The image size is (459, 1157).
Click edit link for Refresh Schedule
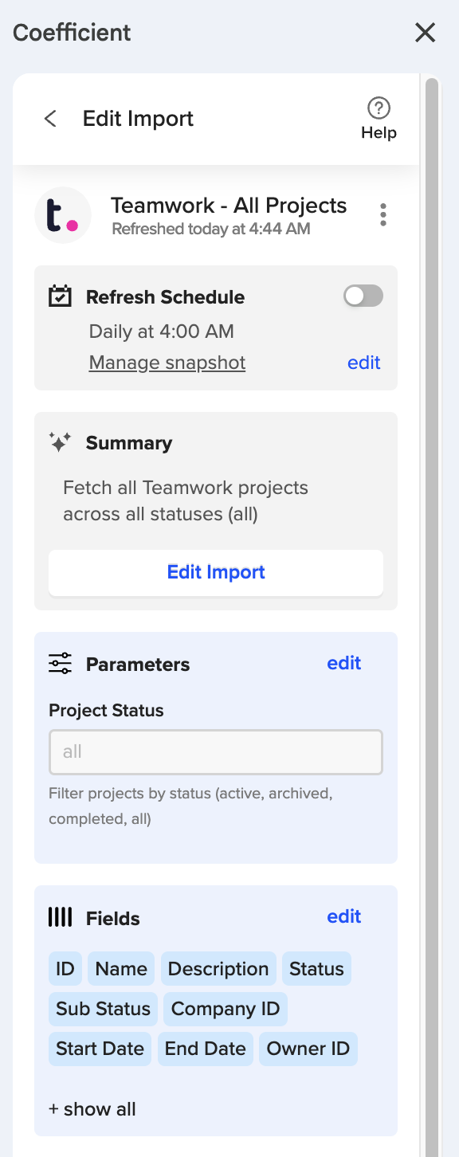pos(364,363)
